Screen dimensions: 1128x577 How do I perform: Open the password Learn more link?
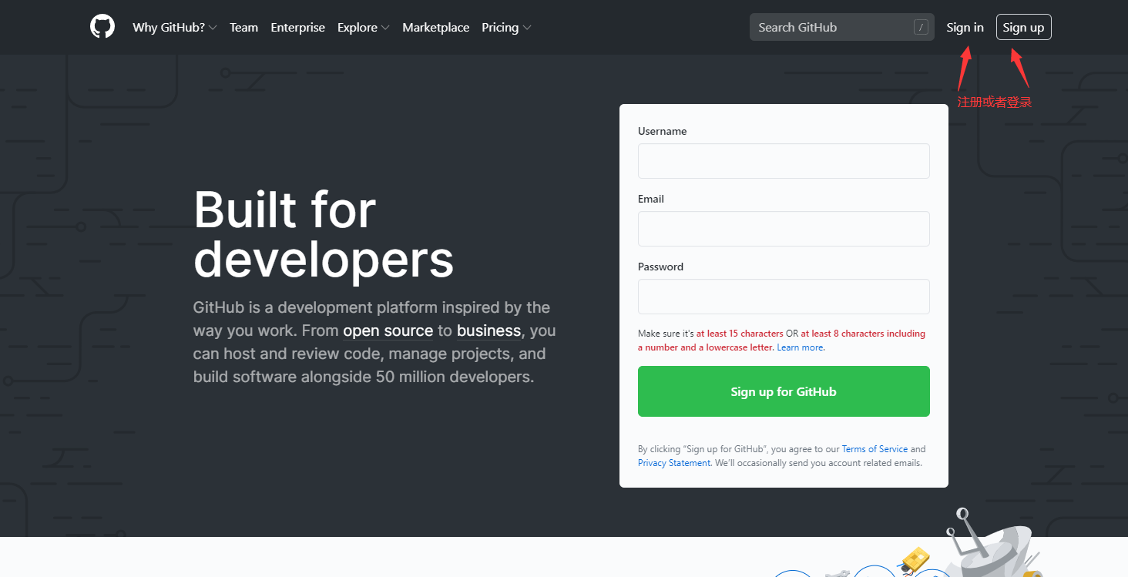(800, 347)
